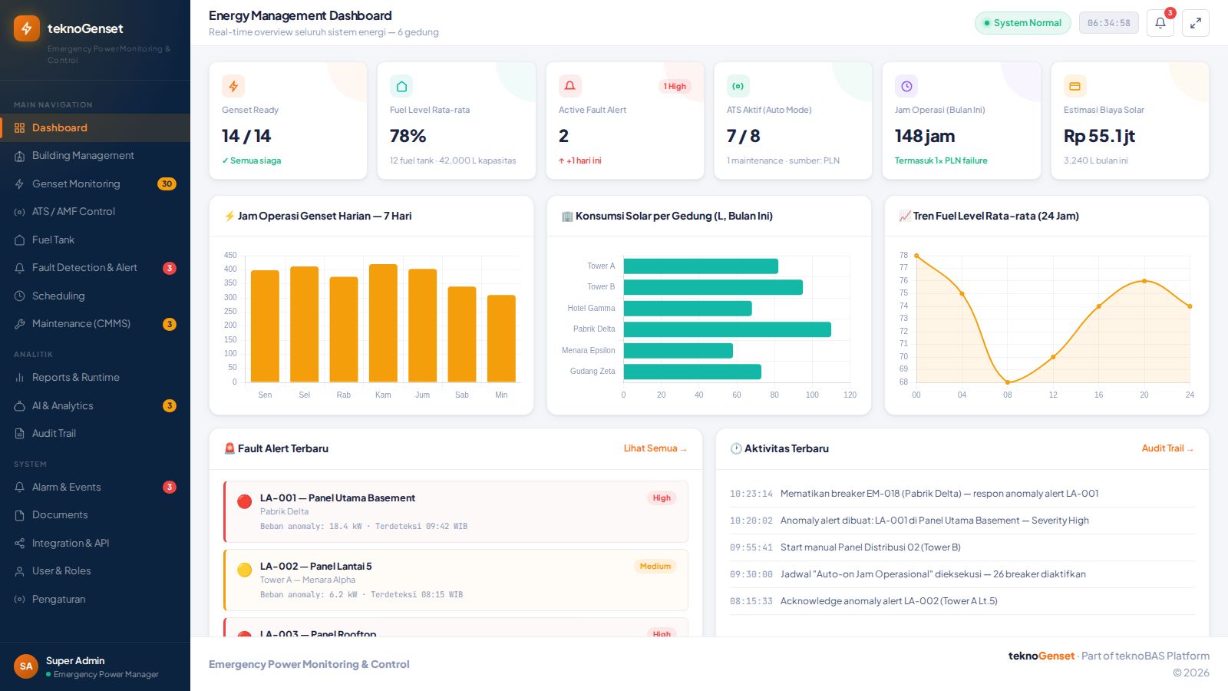Screen dimensions: 1228x691
Task: Click the 1 High badge on alert card
Action: (x=675, y=86)
